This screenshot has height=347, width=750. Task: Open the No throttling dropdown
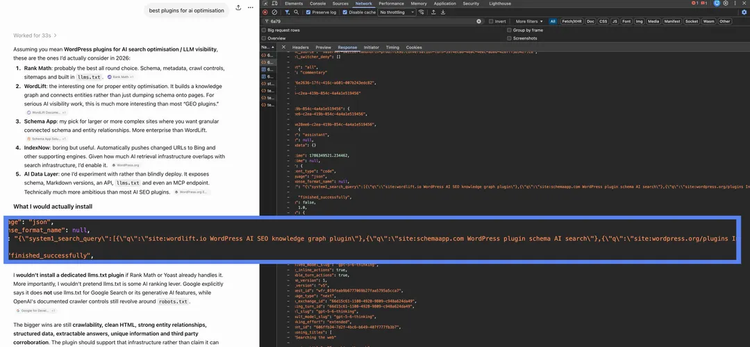coord(397,12)
